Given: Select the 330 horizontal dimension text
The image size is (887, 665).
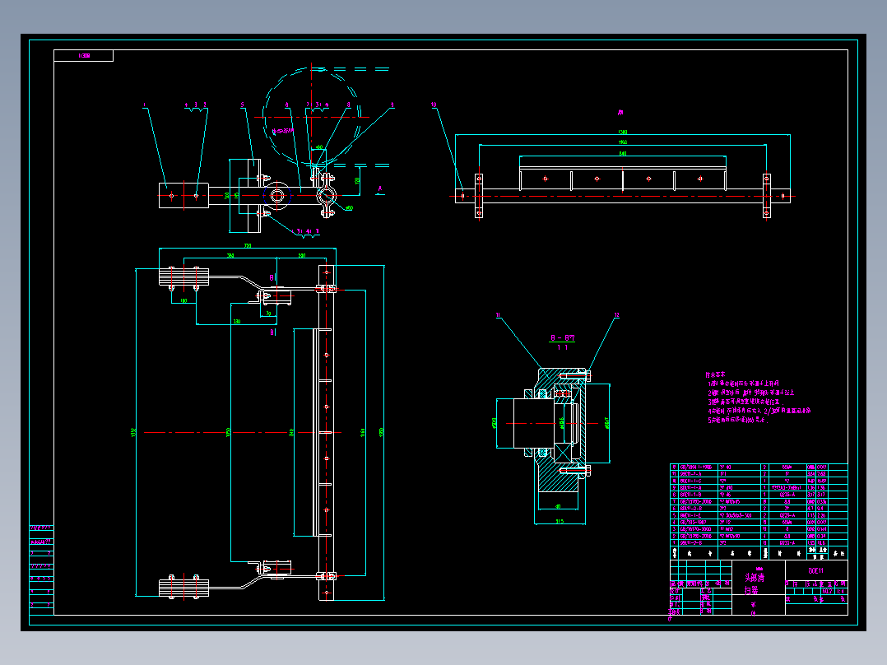Looking at the screenshot, I should (236, 322).
